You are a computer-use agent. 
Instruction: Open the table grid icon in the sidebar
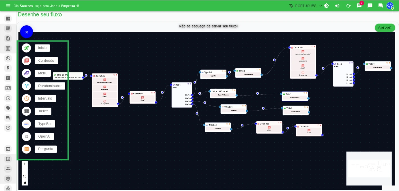[8, 48]
